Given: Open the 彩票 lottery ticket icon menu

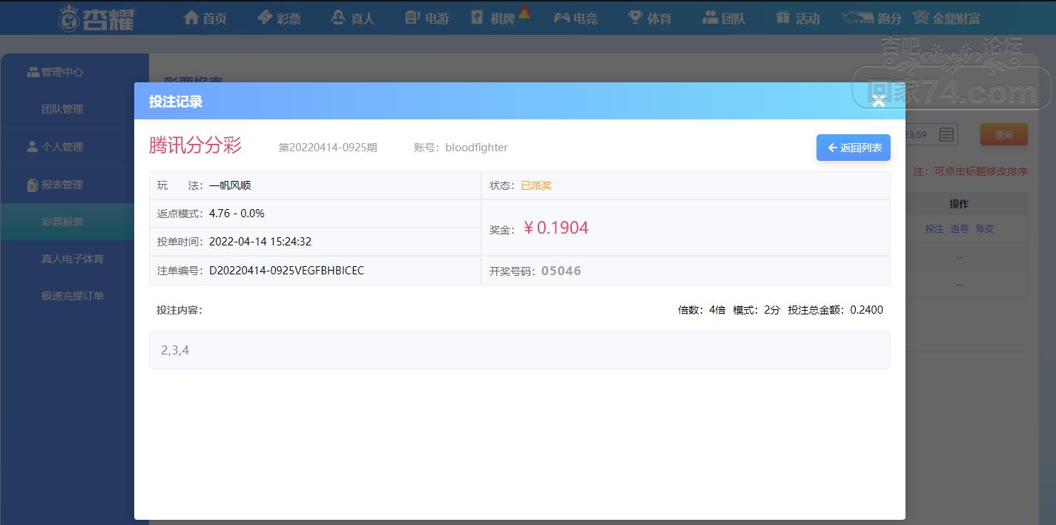Looking at the screenshot, I should [265, 17].
